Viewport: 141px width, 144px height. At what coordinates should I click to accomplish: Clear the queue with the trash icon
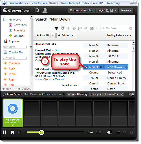click(x=122, y=95)
